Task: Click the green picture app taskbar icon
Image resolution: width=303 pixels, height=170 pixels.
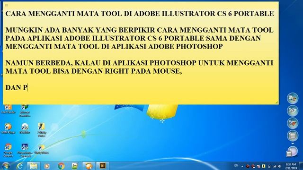Action: pyautogui.click(x=75, y=166)
